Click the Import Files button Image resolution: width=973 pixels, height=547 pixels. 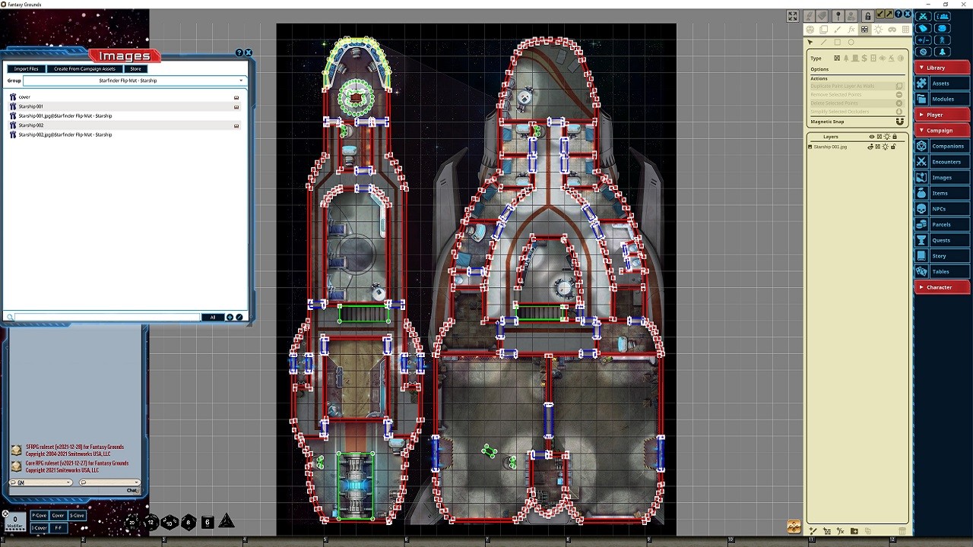(26, 69)
